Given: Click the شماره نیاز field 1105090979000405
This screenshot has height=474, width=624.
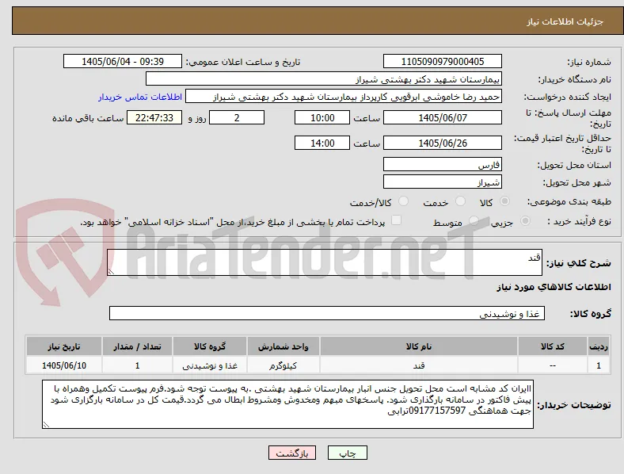Looking at the screenshot, I should coord(442,61).
